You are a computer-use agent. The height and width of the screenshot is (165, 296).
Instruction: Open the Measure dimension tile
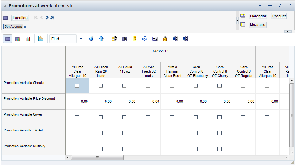click(x=257, y=25)
